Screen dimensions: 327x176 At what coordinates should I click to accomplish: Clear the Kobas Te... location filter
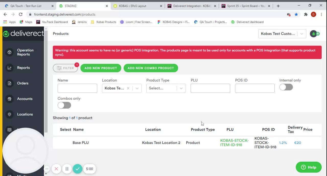click(x=128, y=88)
